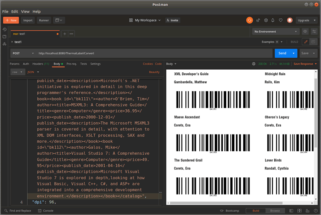Open the APIs sidebar icon

[4, 44]
